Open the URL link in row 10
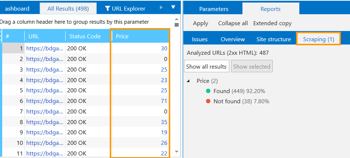The image size is (350, 158). (44, 143)
